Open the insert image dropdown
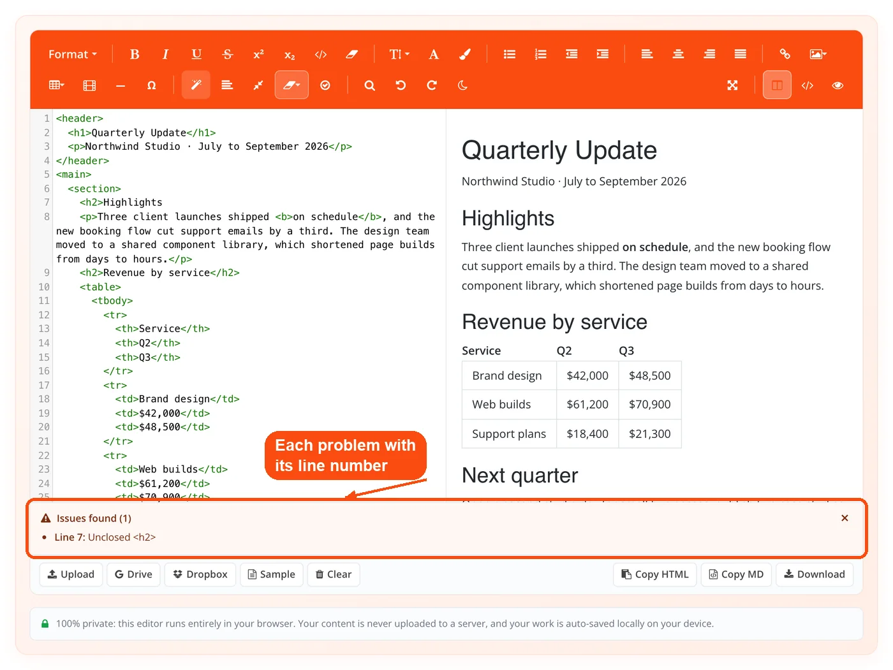 818,54
